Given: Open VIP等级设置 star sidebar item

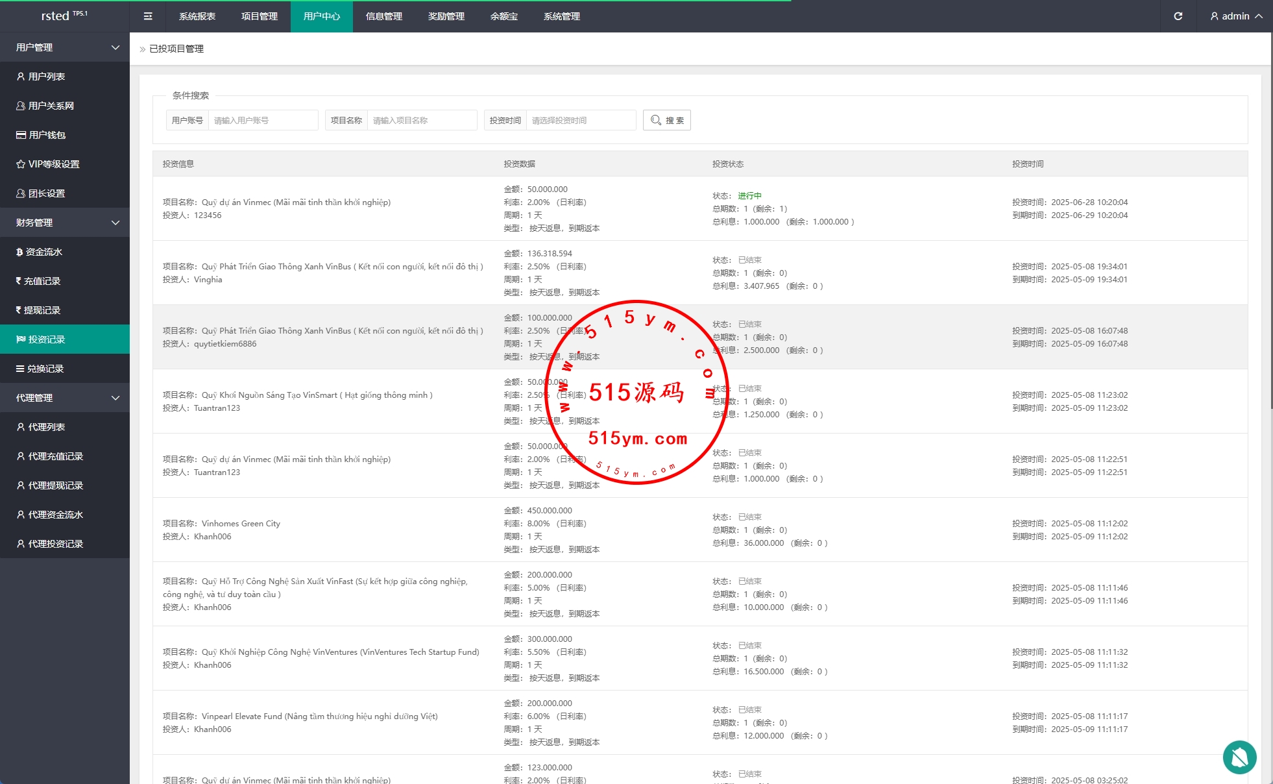Looking at the screenshot, I should pyautogui.click(x=53, y=164).
